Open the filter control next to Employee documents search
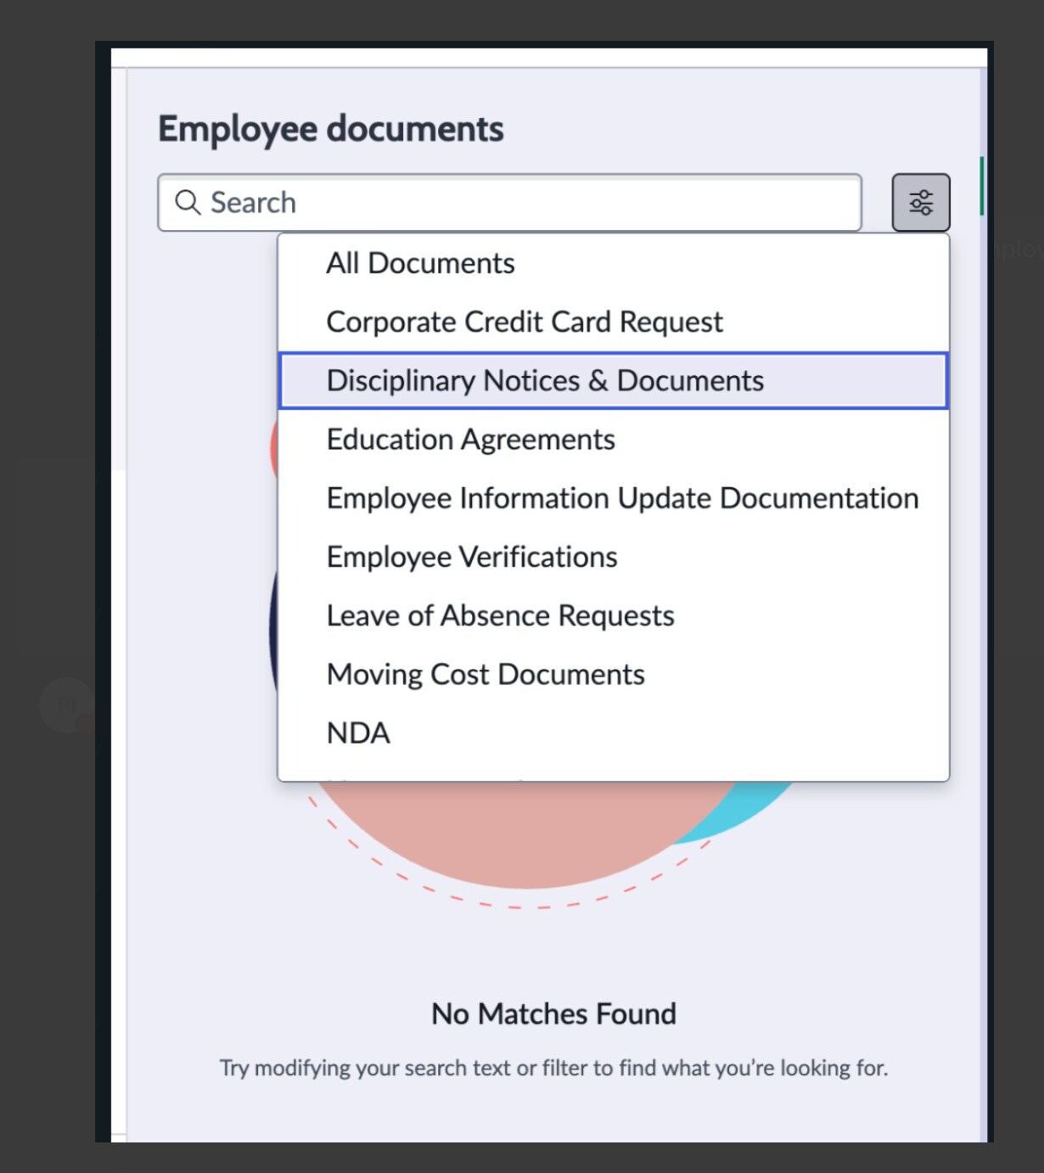 point(920,202)
